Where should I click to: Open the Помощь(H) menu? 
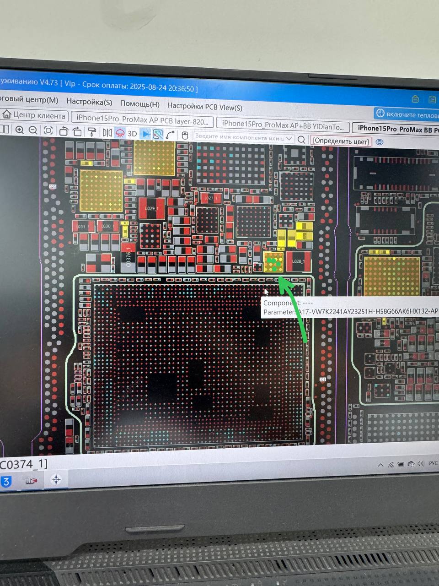[x=140, y=104]
